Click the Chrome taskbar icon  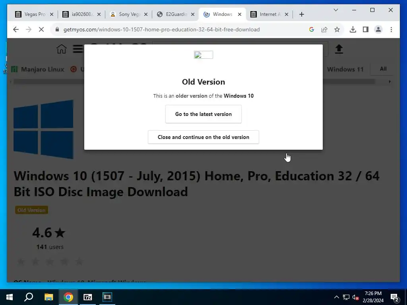coord(68,297)
